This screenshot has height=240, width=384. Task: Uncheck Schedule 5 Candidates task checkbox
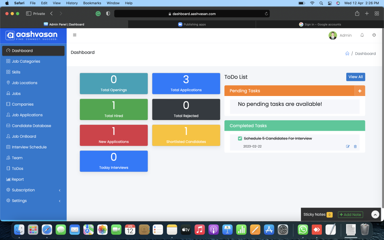point(240,138)
